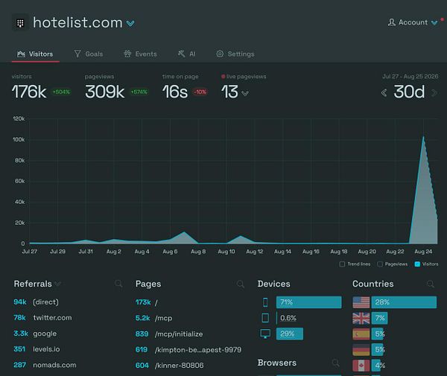Go to previous 30-day period
The height and width of the screenshot is (376, 447).
tap(384, 93)
